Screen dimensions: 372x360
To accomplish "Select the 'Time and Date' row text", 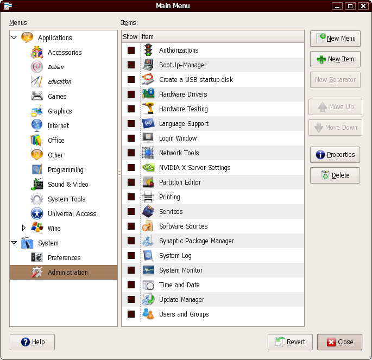I will tap(179, 285).
